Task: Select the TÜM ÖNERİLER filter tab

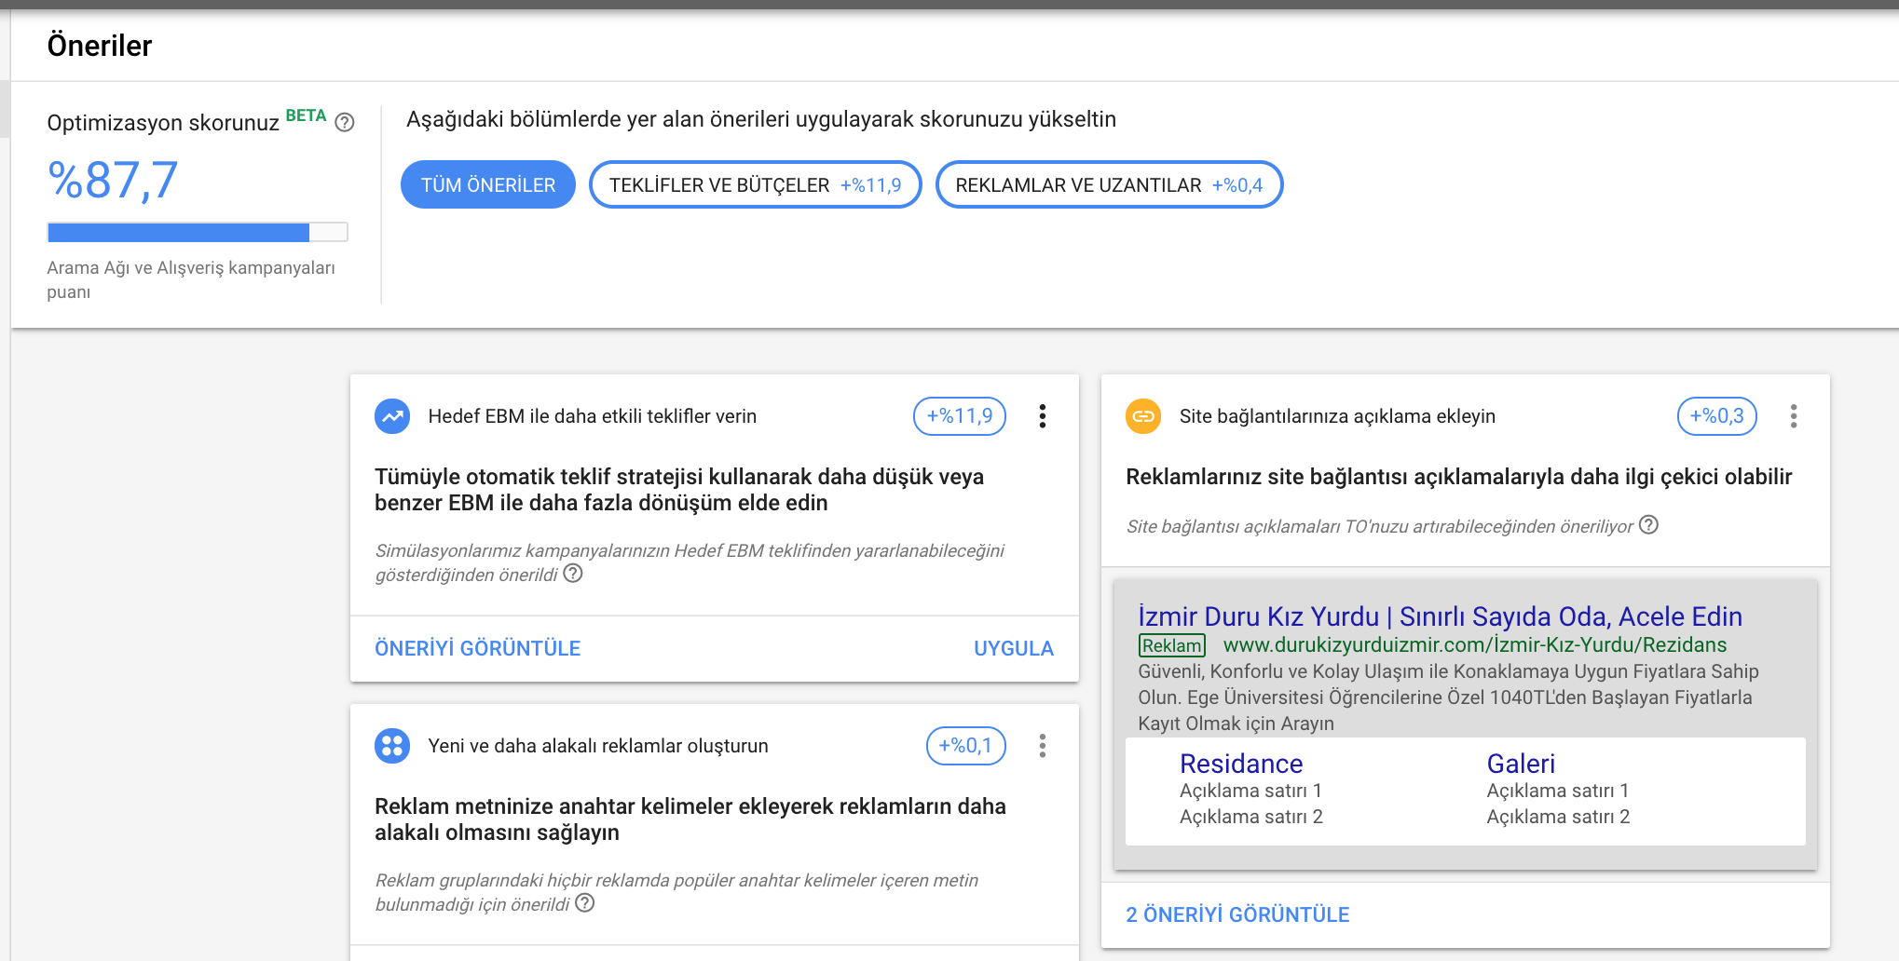Action: [x=488, y=185]
